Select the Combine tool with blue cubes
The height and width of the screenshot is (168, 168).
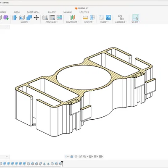coord(29,18)
